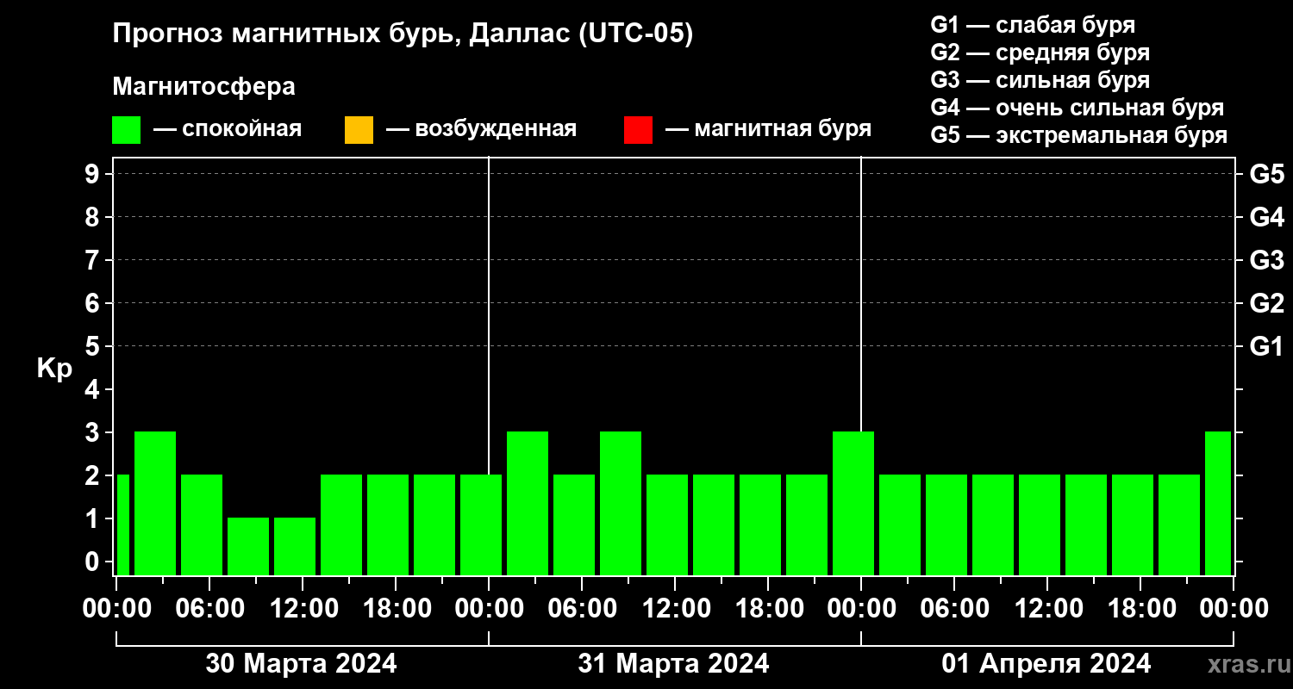Click the G3 сильная буря legend line
1293x689 pixels.
coord(1040,80)
